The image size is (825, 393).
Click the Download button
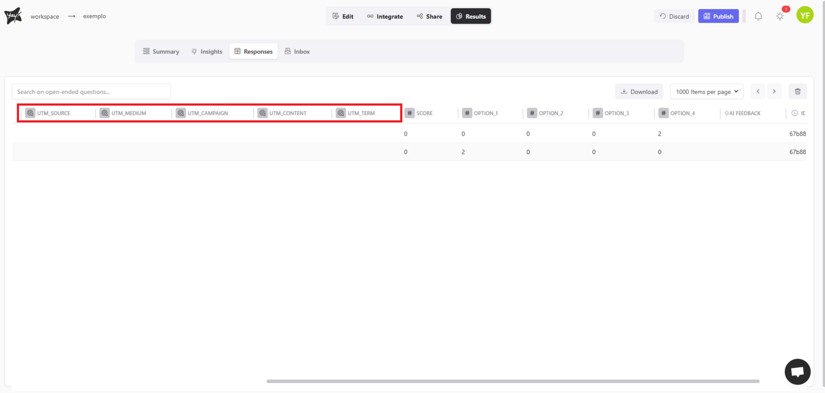click(639, 92)
